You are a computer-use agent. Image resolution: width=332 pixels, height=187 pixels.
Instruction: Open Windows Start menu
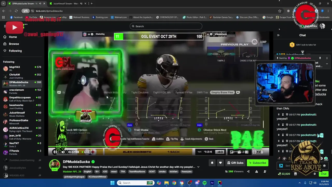coord(112,183)
